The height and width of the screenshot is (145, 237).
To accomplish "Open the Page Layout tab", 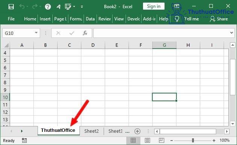I will click(x=60, y=19).
